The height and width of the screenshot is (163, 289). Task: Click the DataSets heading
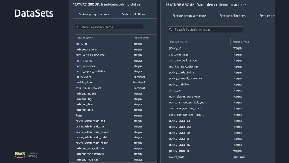[x=34, y=13]
